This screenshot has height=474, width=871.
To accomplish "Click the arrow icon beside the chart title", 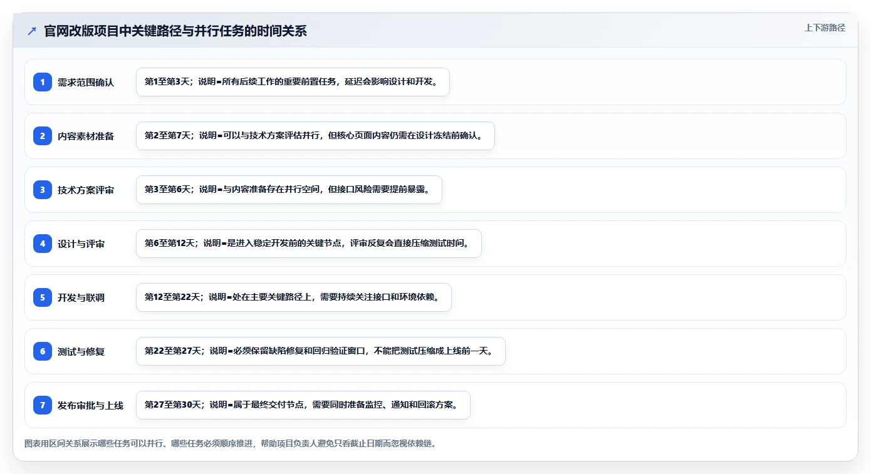I will click(x=32, y=31).
